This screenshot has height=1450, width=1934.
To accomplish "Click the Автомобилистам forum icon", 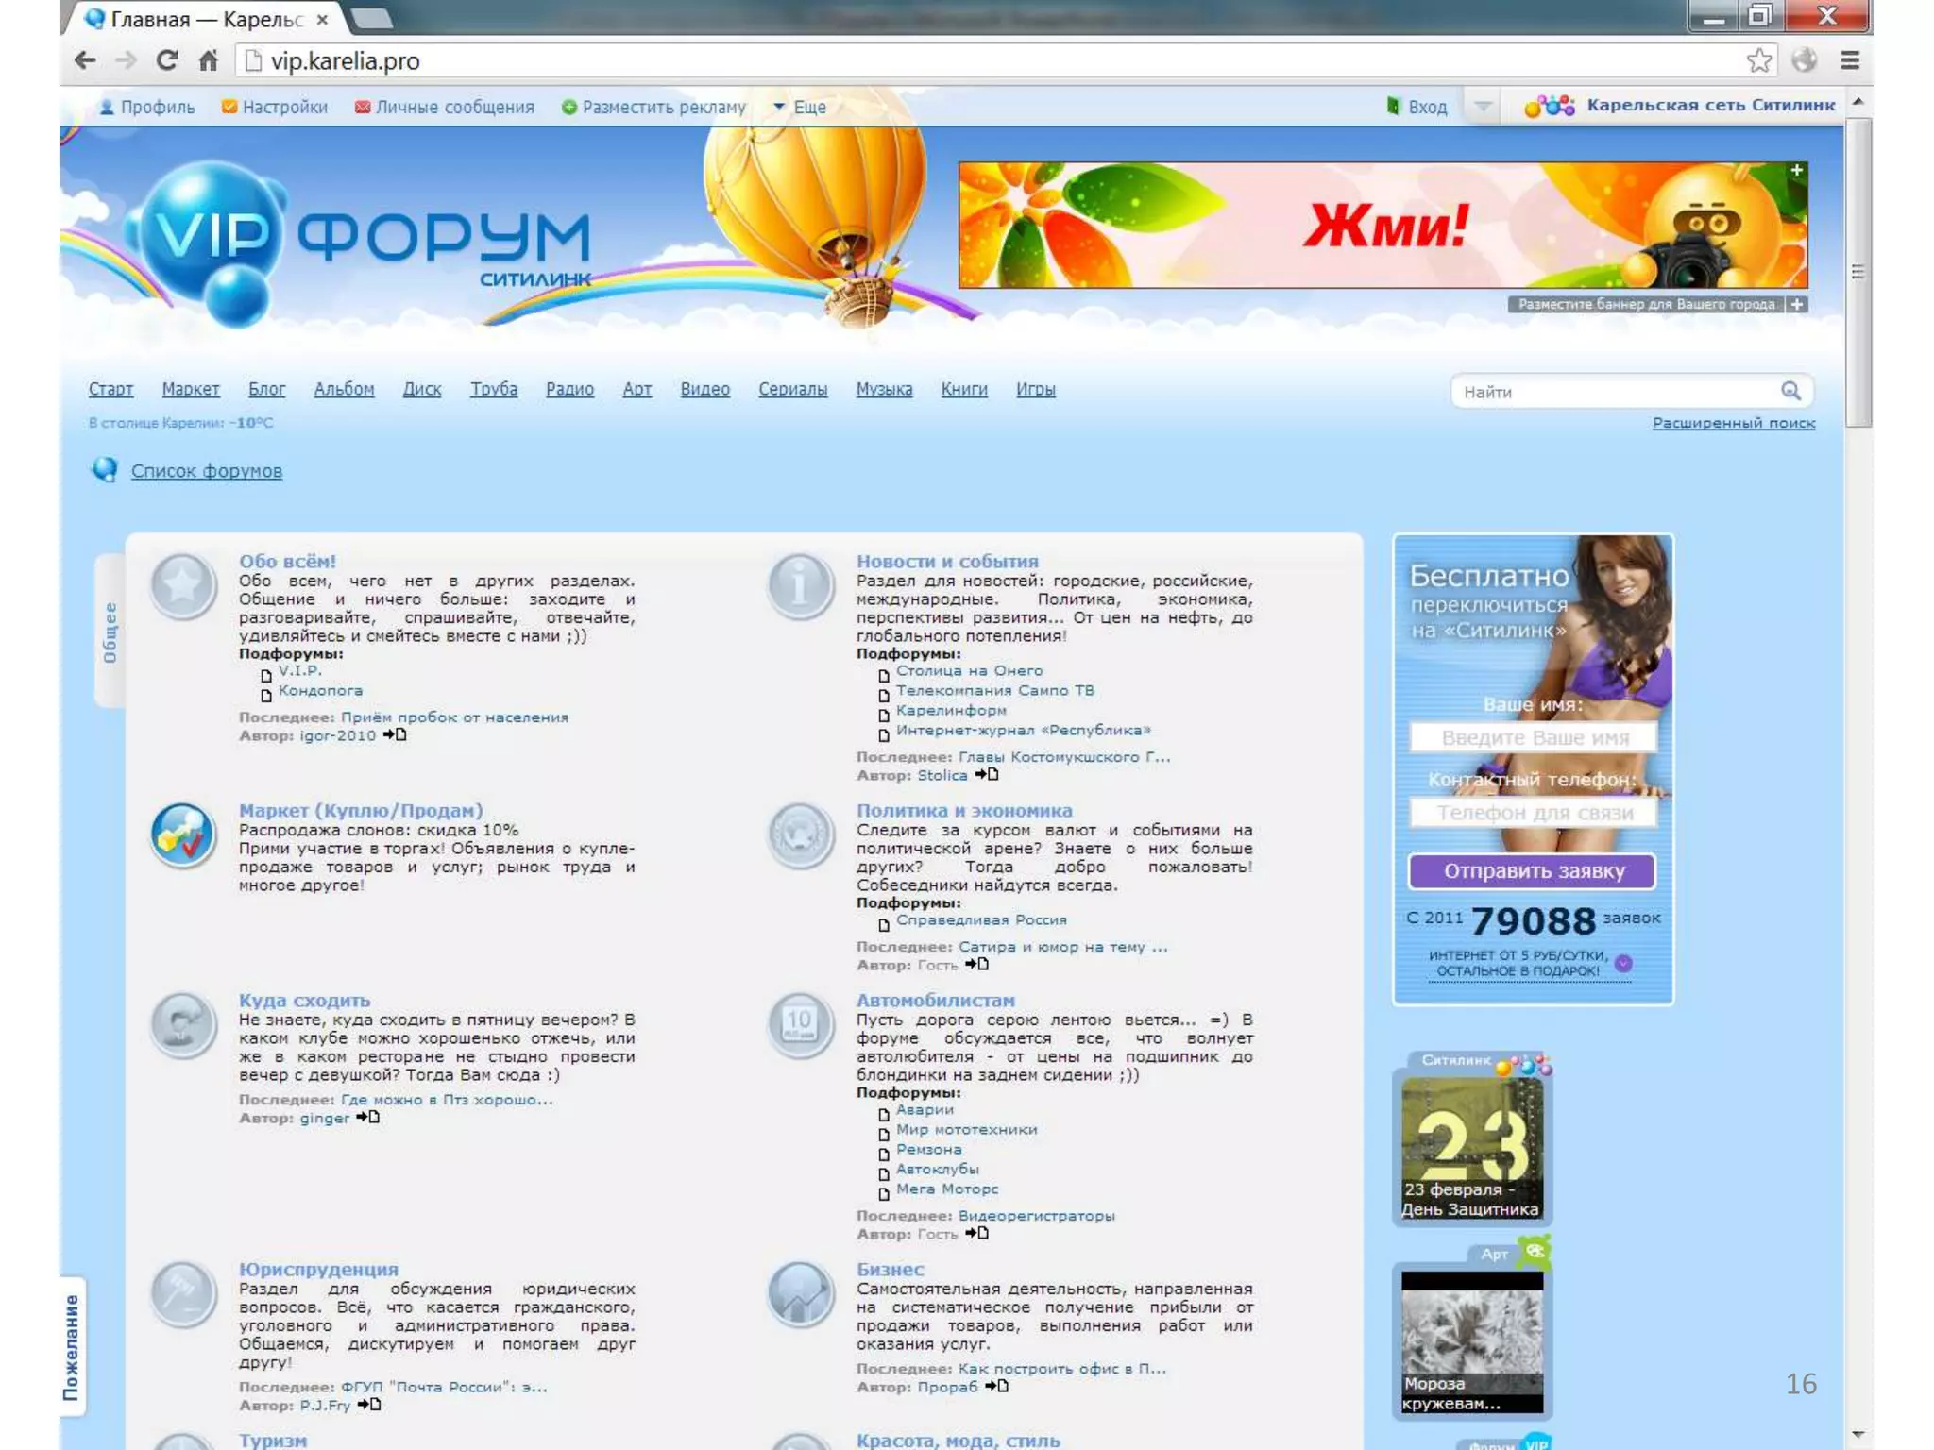I will [x=800, y=1024].
